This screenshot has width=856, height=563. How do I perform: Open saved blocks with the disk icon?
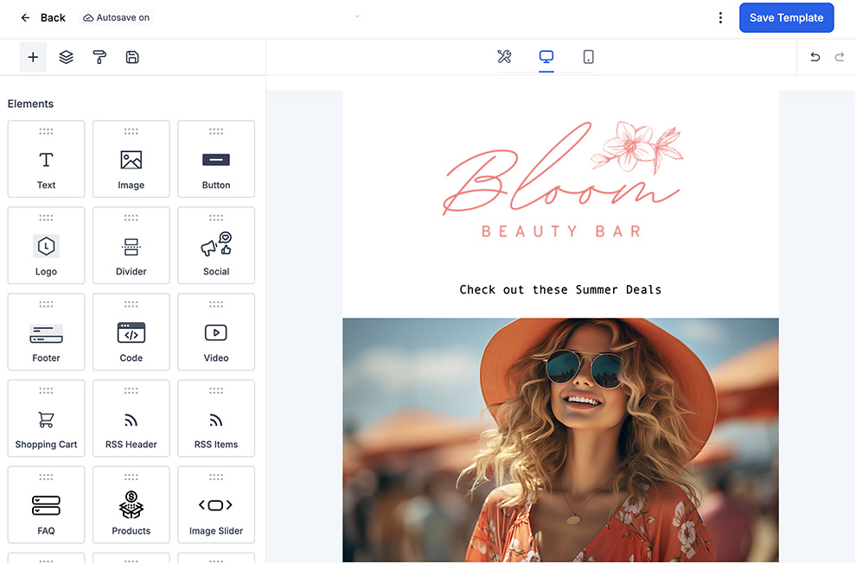point(131,57)
